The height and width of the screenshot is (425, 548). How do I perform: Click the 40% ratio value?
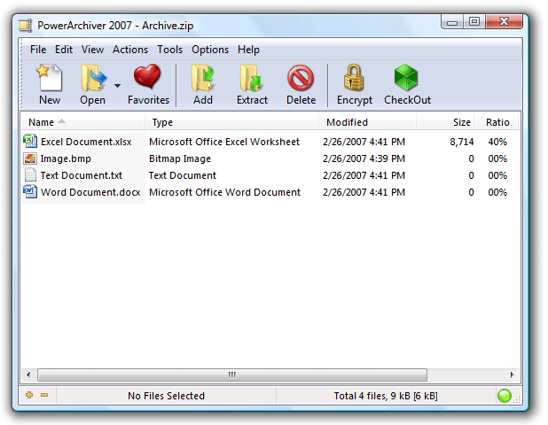click(x=497, y=142)
